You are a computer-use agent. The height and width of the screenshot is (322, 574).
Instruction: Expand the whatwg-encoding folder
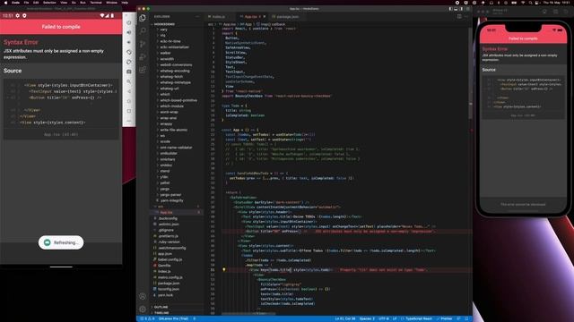[x=175, y=71]
